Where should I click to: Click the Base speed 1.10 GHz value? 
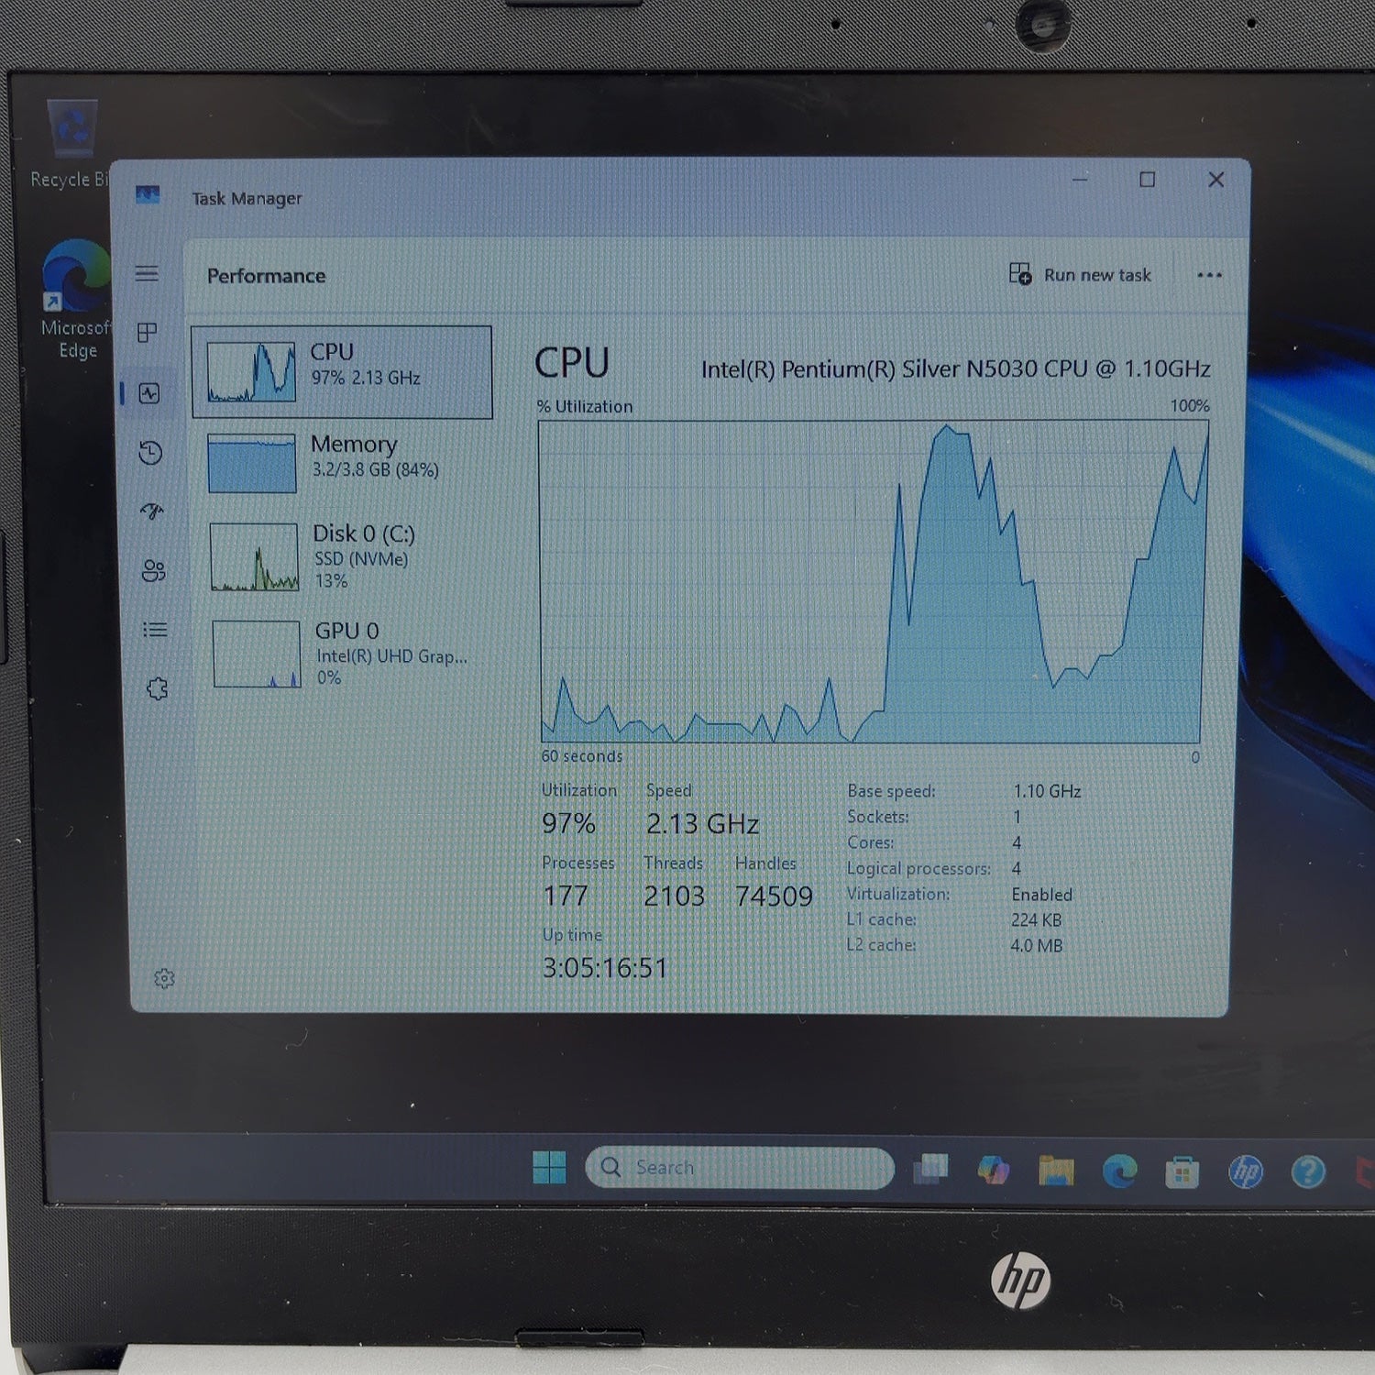(x=1047, y=791)
